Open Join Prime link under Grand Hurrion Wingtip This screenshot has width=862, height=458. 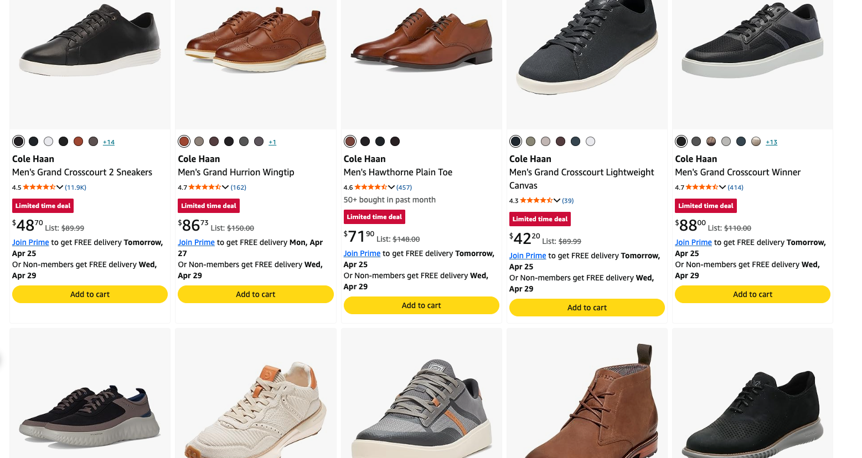pyautogui.click(x=195, y=242)
